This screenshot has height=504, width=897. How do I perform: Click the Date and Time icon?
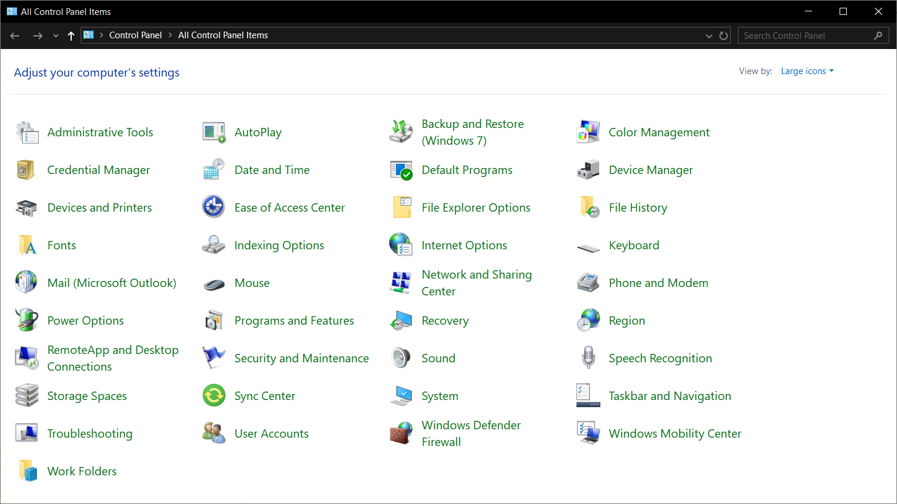point(214,170)
